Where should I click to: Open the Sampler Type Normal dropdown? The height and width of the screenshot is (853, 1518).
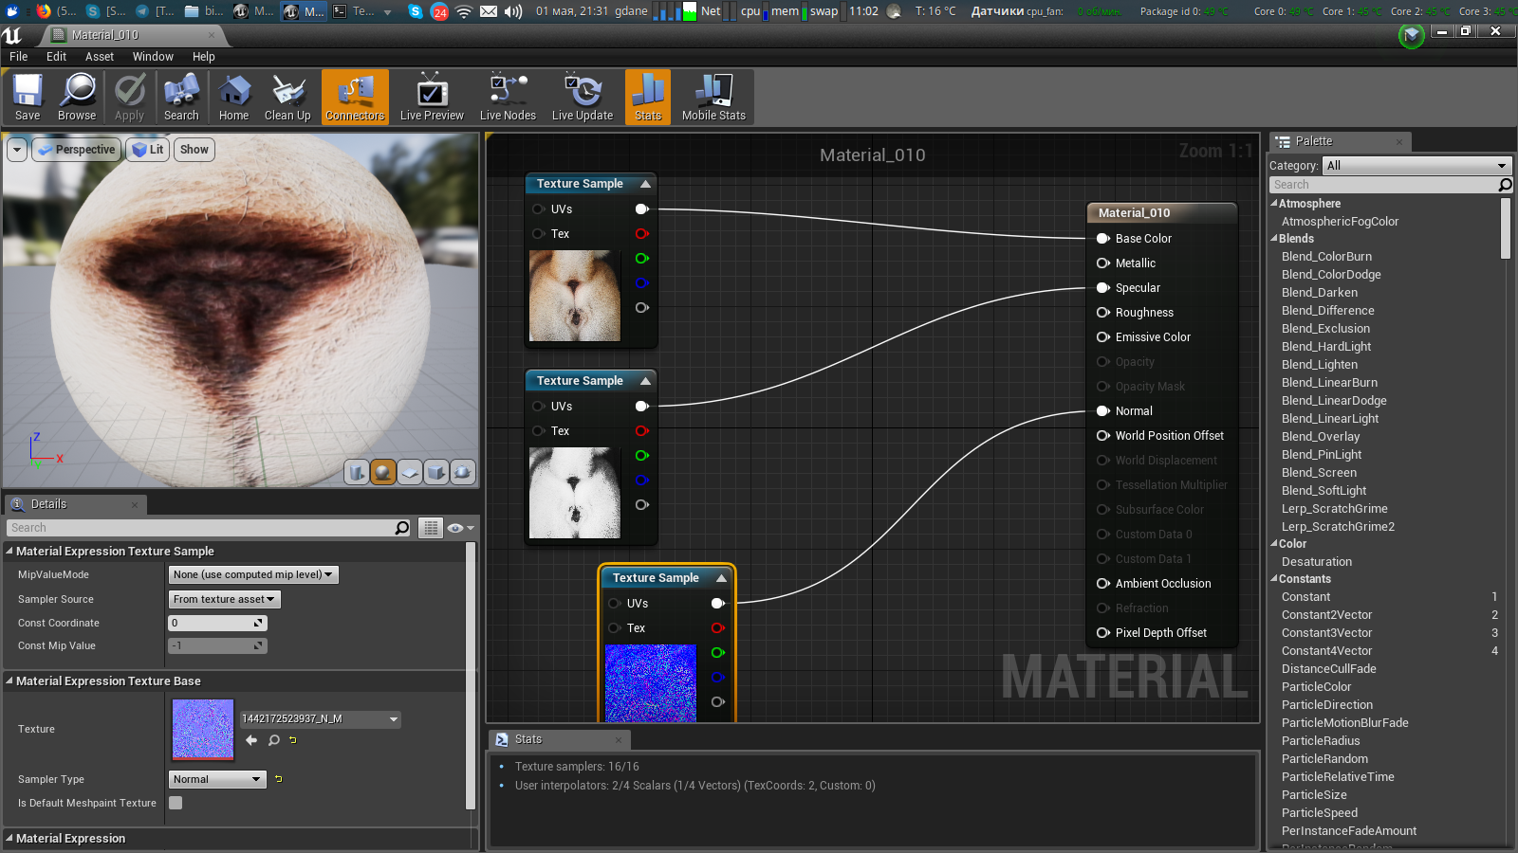(x=217, y=779)
